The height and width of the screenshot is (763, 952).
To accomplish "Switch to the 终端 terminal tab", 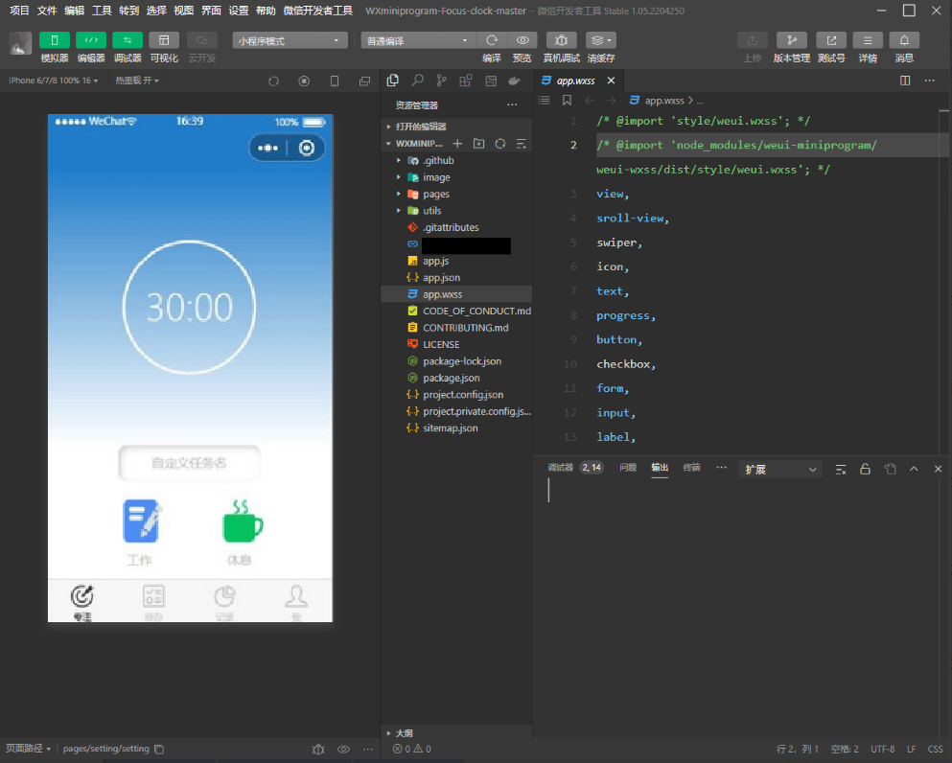I will tap(691, 467).
